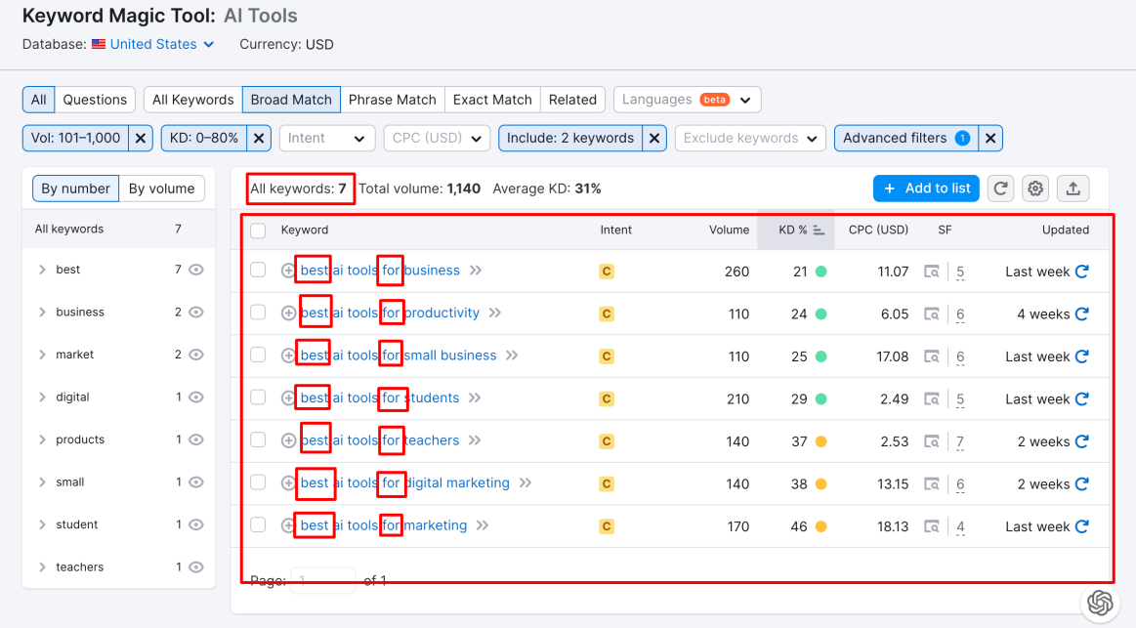Open SERP view icon for best ai tools for students
The width and height of the screenshot is (1136, 628).
(x=933, y=398)
